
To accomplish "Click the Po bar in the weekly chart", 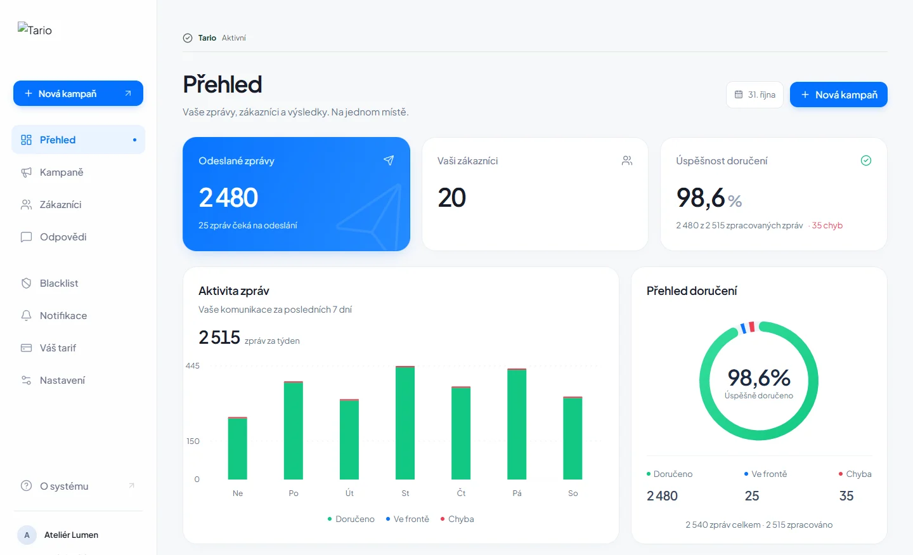I will pos(294,430).
